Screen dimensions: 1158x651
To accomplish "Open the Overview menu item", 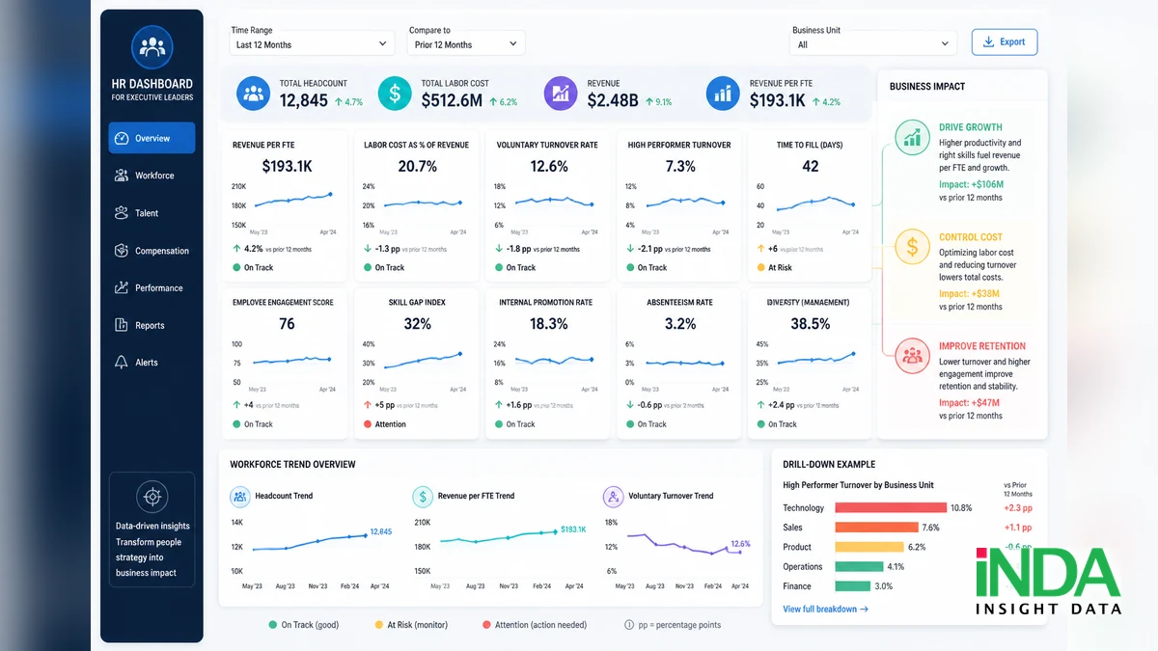I will (x=152, y=138).
